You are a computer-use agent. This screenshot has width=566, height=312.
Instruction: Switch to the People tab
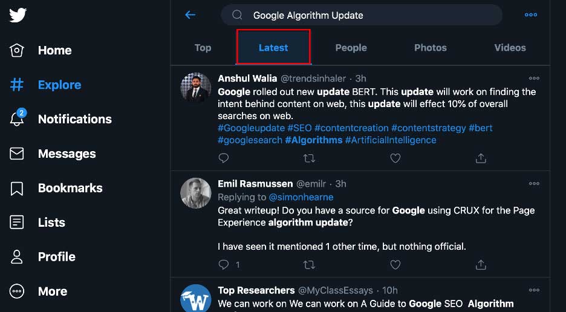pyautogui.click(x=351, y=48)
